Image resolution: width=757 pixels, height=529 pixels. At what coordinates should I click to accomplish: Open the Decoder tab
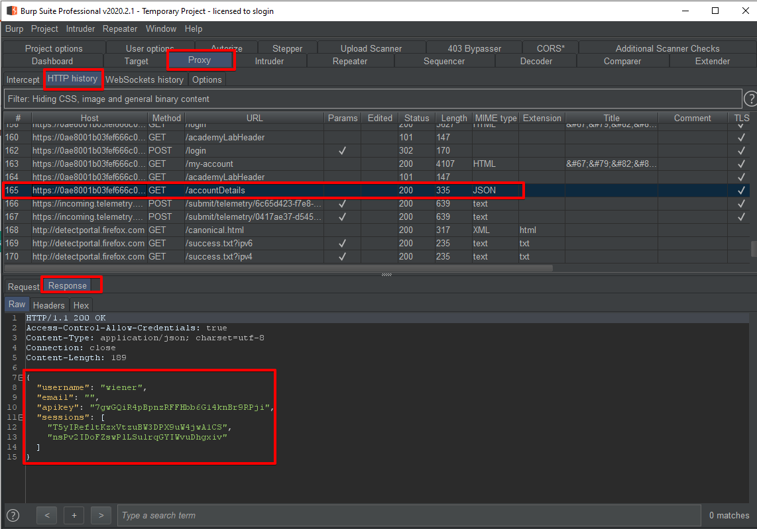coord(536,62)
